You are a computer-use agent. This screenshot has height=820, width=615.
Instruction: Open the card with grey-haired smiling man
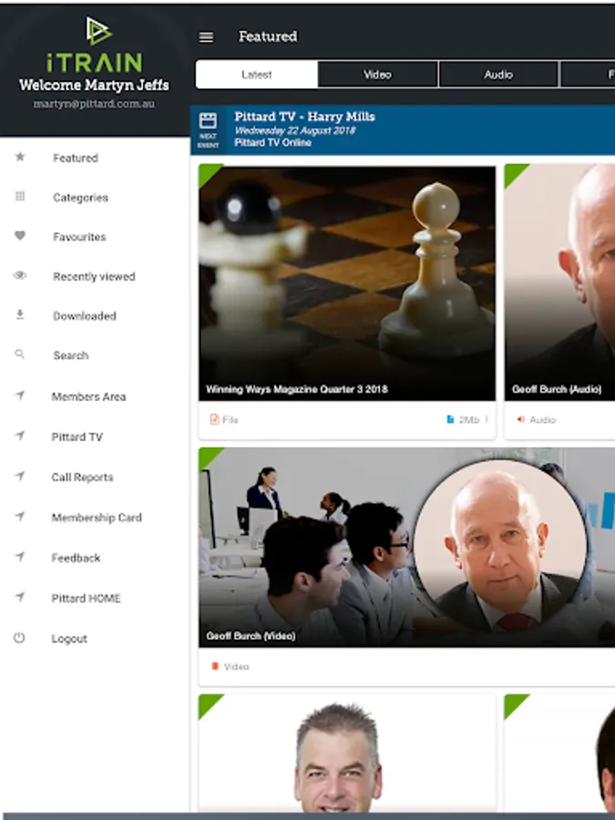(x=347, y=753)
